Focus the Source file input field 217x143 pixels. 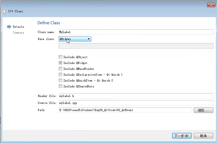point(136,103)
